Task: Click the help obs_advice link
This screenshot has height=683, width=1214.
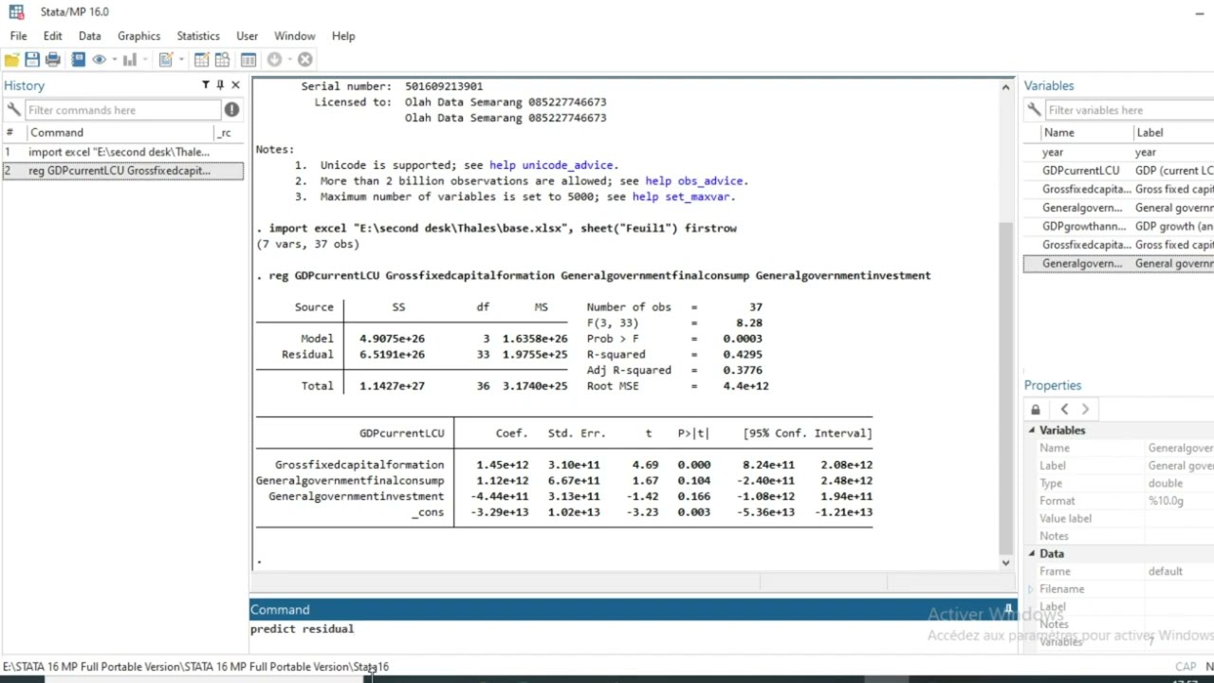Action: (697, 181)
